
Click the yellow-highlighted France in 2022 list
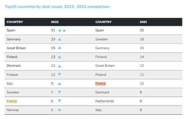tap(12, 101)
